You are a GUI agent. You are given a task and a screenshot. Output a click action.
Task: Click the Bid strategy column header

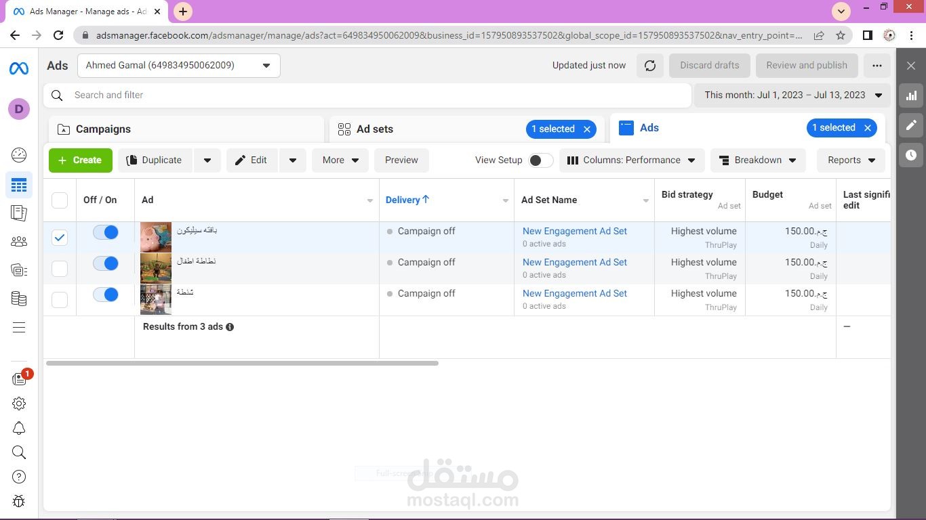click(687, 194)
